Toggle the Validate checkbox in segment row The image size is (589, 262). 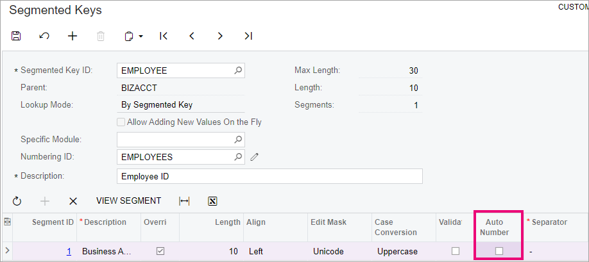click(456, 251)
